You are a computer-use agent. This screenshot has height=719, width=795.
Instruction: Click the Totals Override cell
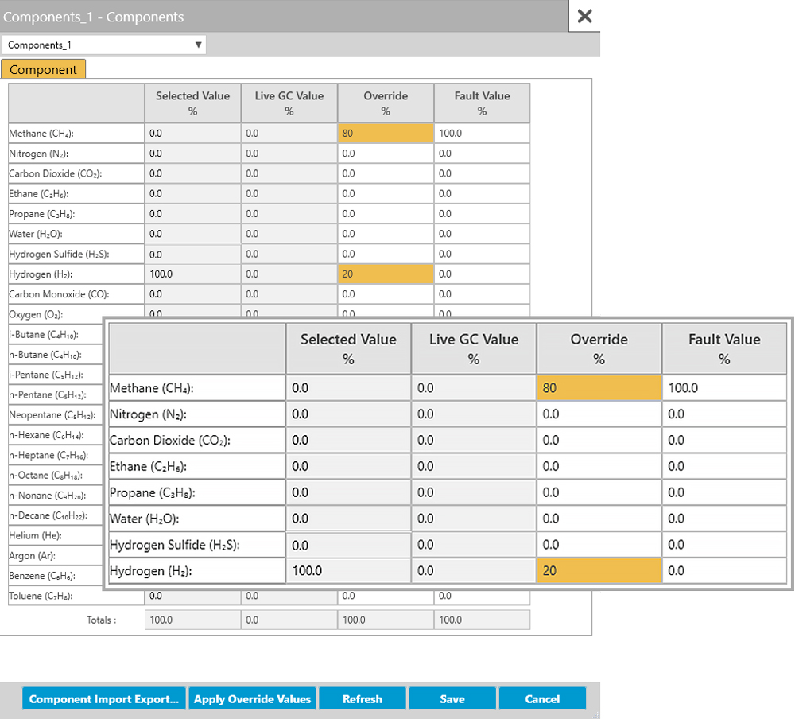point(386,620)
